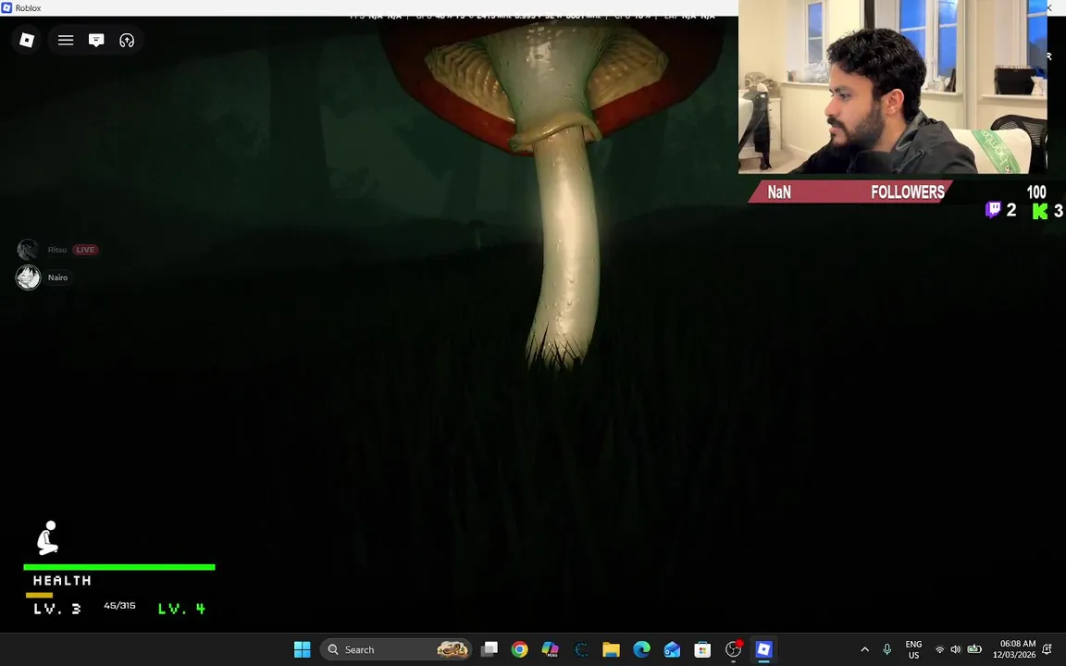
Task: Click the yellow experience progress bar
Action: [39, 596]
